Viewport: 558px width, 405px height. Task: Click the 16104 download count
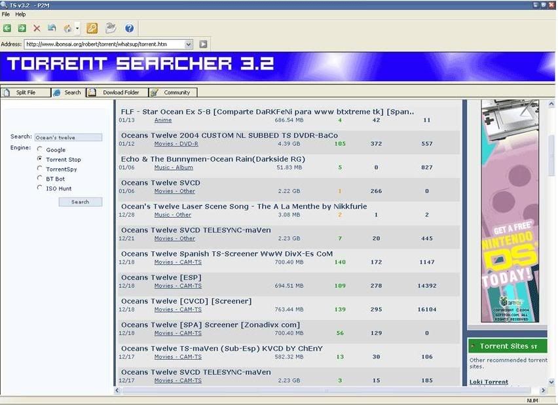(426, 309)
